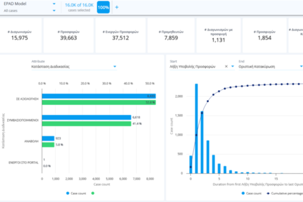Open the Start activity dropdown arrow
303x202 pixels.
(x=232, y=67)
